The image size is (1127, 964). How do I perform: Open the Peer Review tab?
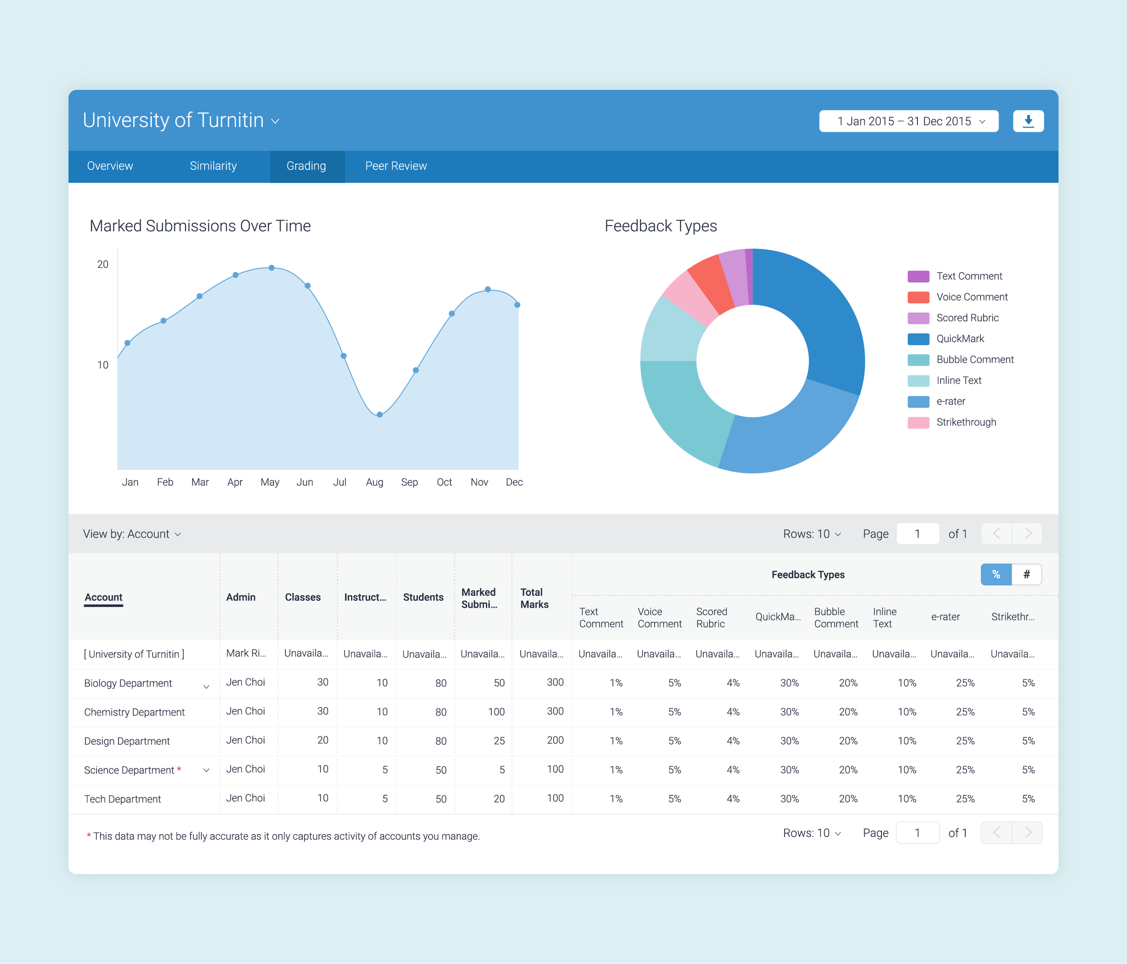(x=396, y=166)
